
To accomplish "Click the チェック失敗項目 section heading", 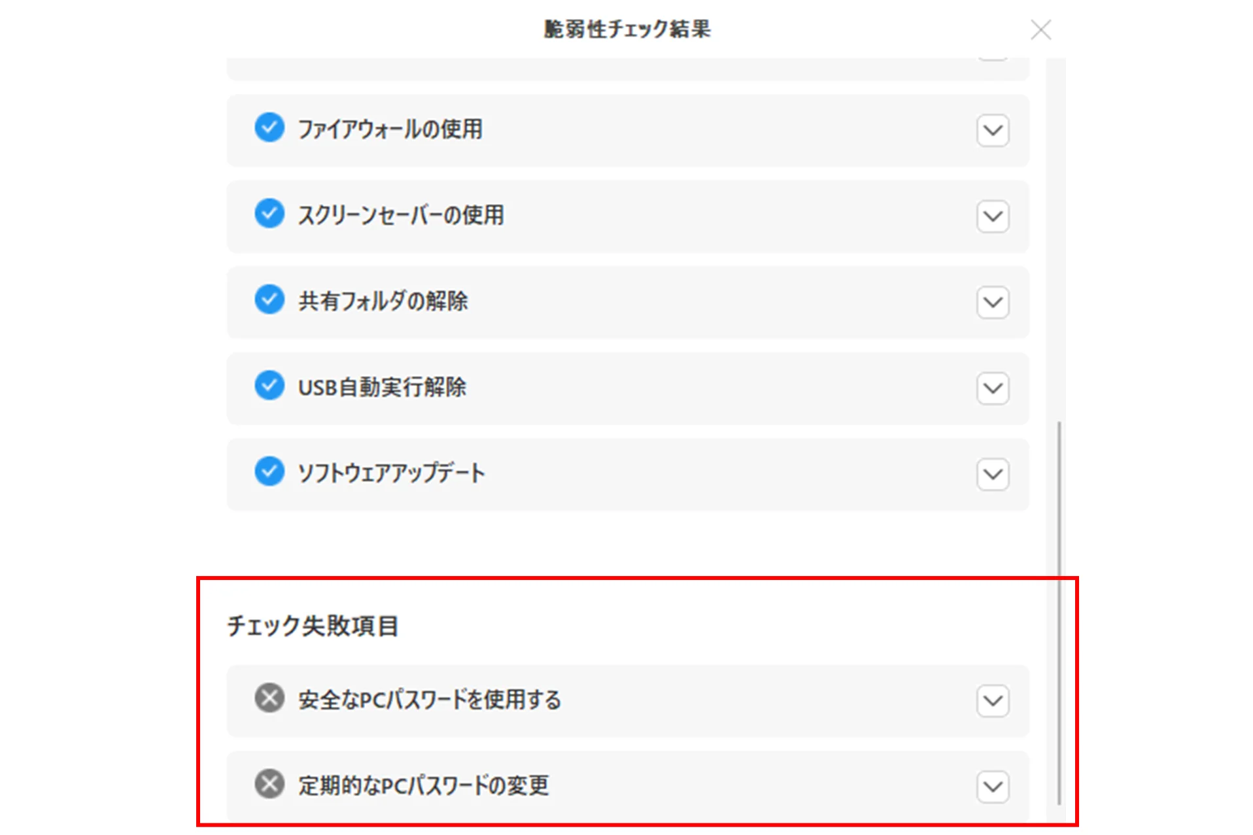I will (x=313, y=626).
